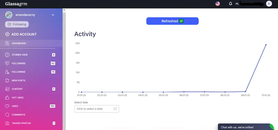Click the Content image icon
The image size is (278, 130).
coord(7,89)
